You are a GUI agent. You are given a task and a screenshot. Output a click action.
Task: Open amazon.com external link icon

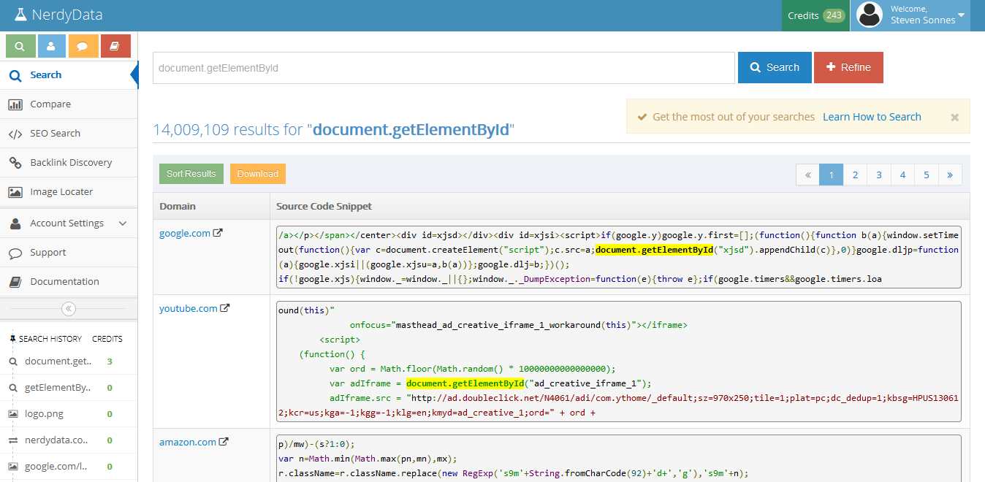224,442
